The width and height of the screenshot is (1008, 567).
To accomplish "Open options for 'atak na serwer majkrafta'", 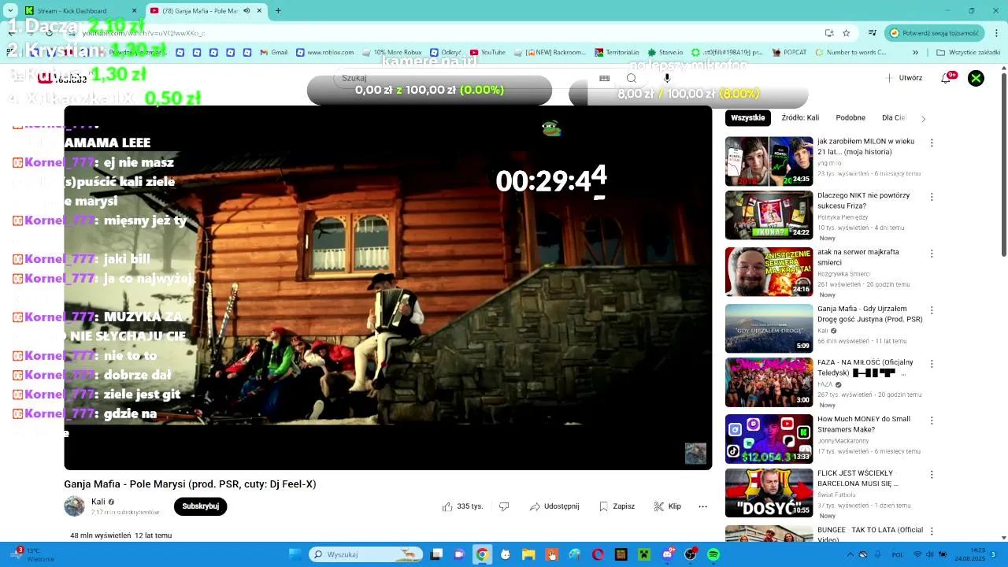I will (x=932, y=254).
